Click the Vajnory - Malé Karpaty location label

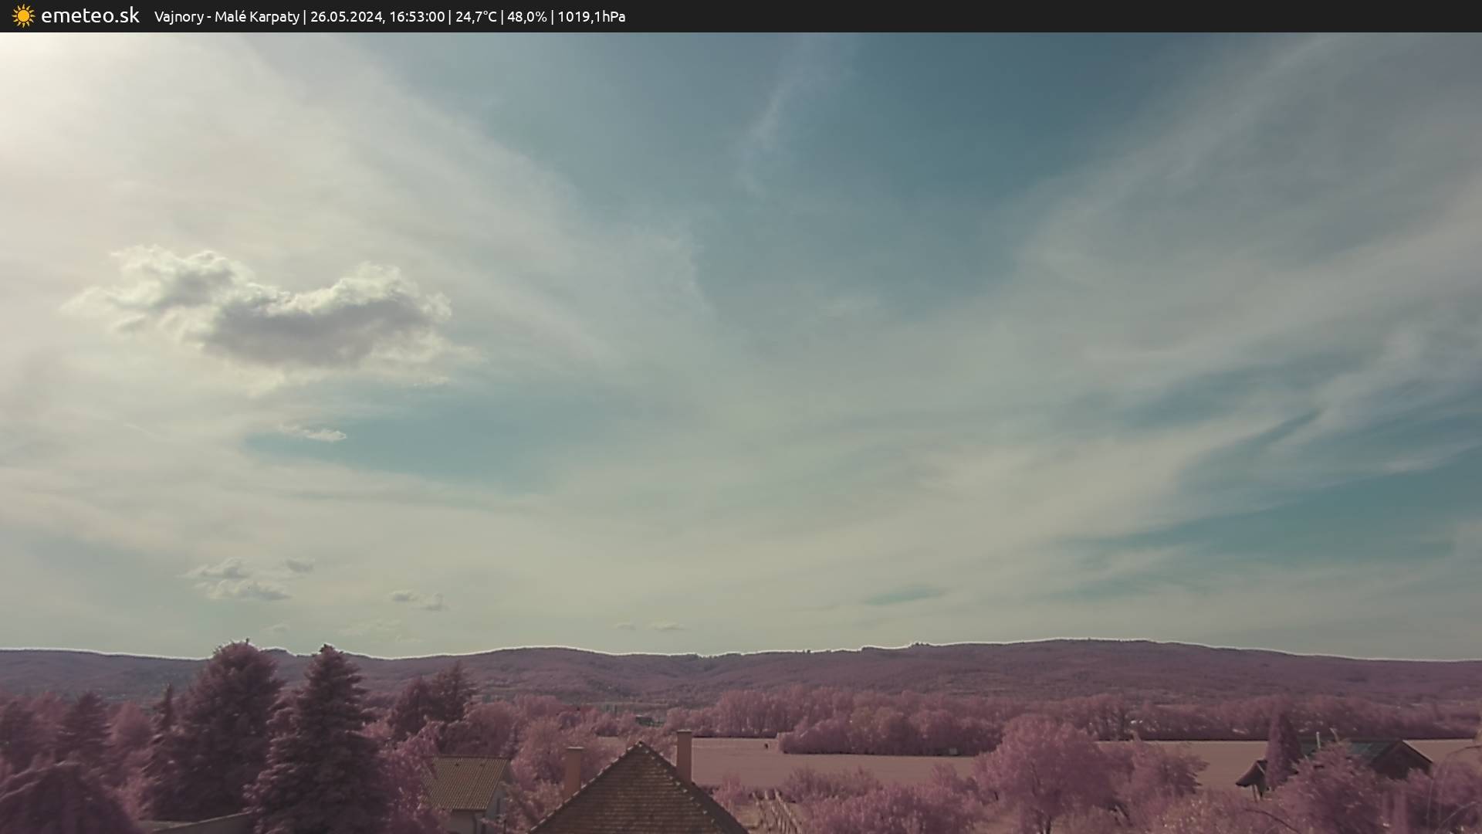[226, 17]
